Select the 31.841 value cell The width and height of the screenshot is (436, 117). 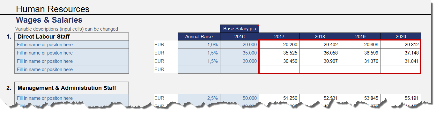point(401,61)
